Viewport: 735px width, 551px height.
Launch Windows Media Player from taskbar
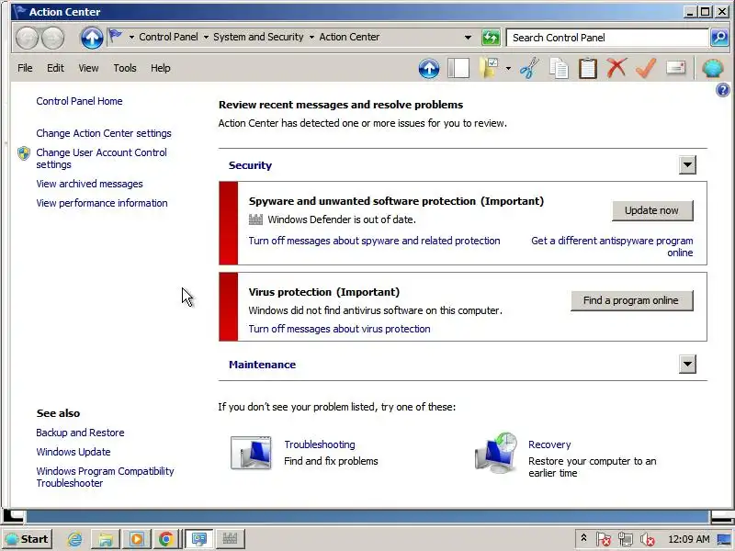click(x=136, y=539)
